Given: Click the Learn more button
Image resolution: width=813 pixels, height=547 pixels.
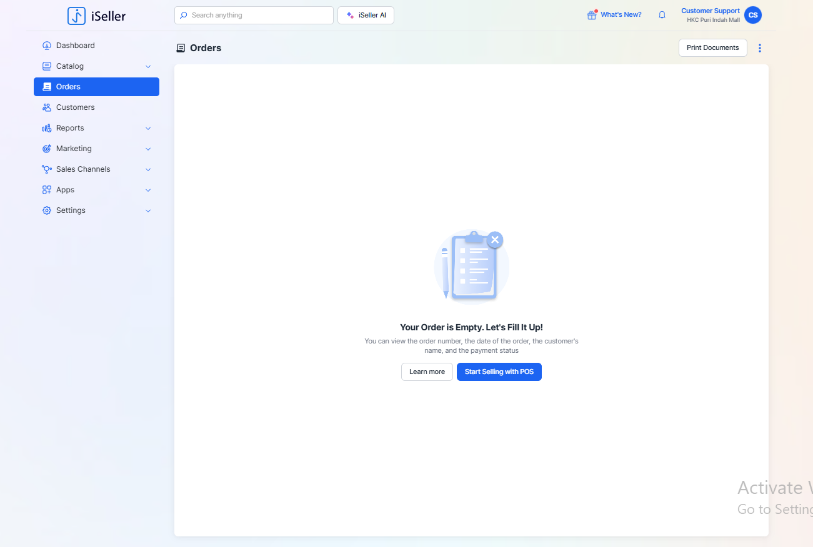Looking at the screenshot, I should pyautogui.click(x=427, y=372).
